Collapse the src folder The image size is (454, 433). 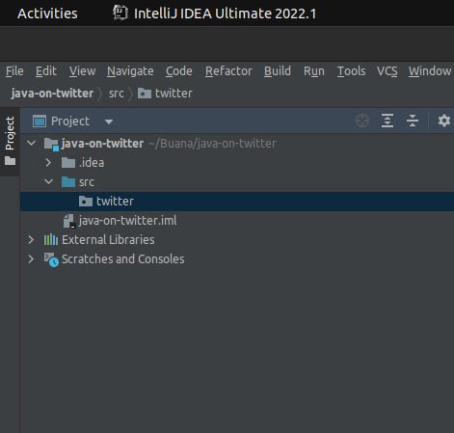48,181
